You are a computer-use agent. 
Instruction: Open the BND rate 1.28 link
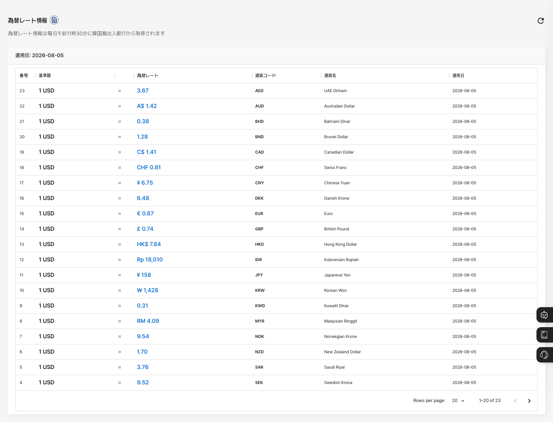point(142,137)
